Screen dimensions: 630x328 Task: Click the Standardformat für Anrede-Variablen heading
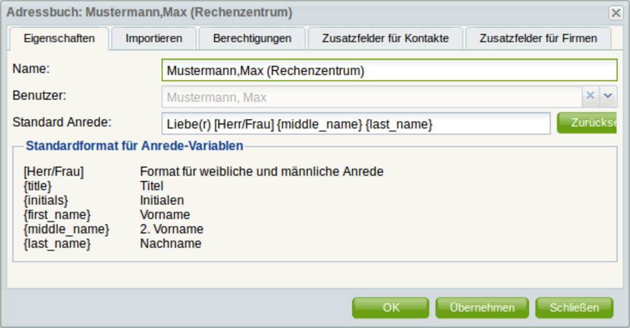(134, 146)
